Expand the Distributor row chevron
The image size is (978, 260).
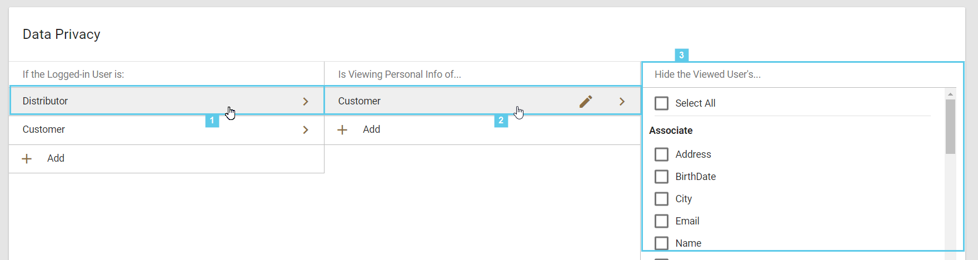(306, 102)
